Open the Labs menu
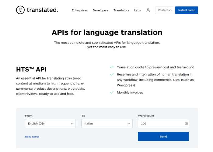The width and height of the screenshot is (213, 152). (138, 10)
